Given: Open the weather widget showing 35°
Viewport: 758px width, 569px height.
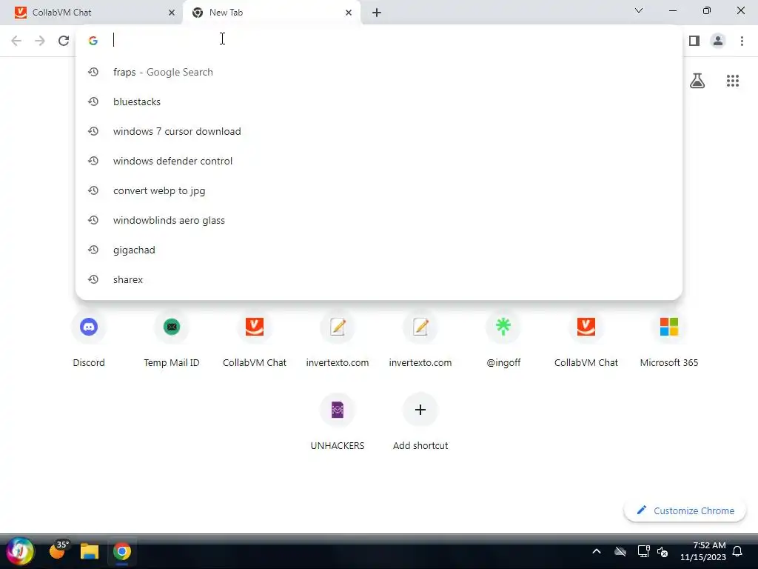Looking at the screenshot, I should point(59,550).
